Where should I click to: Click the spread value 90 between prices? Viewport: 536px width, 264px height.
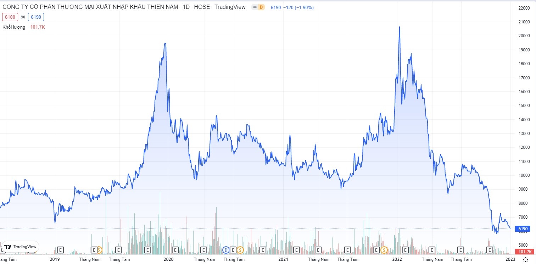click(23, 17)
